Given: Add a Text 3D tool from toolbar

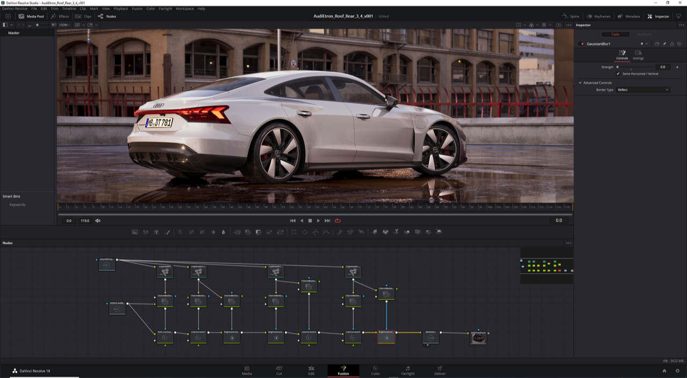Looking at the screenshot, I should point(396,232).
